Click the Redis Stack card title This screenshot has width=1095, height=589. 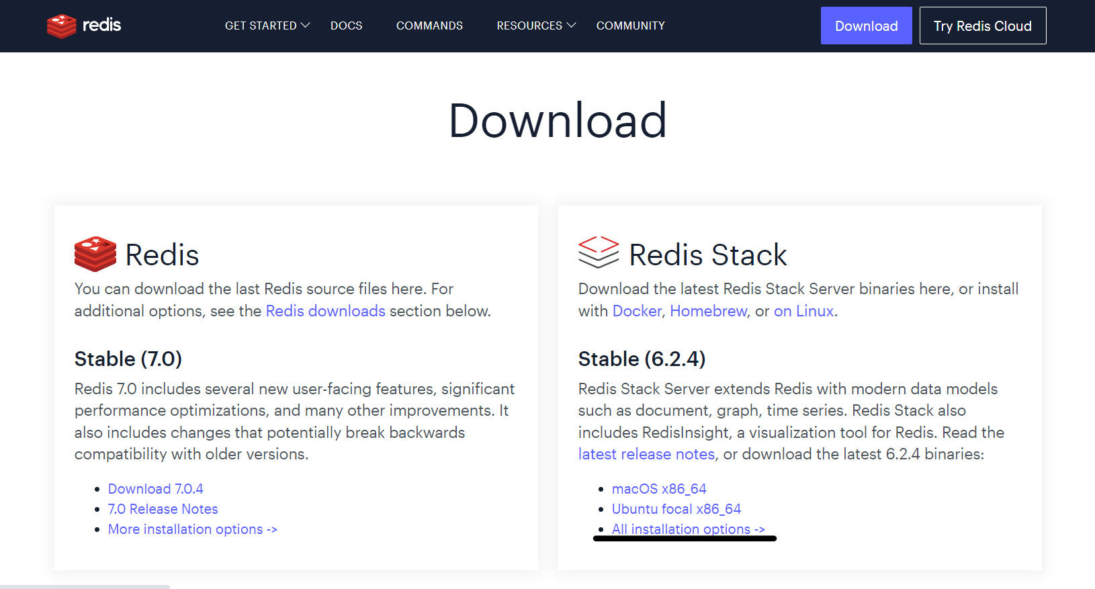tap(708, 255)
